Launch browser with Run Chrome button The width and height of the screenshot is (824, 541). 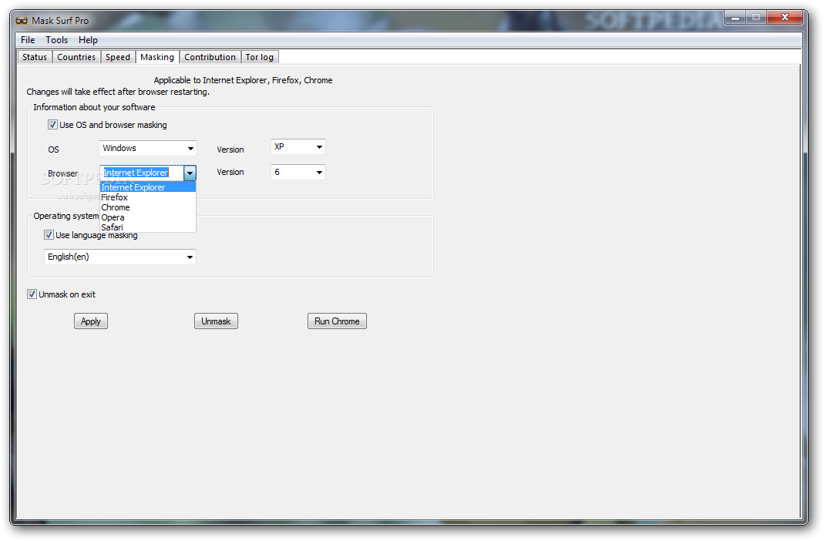[337, 321]
